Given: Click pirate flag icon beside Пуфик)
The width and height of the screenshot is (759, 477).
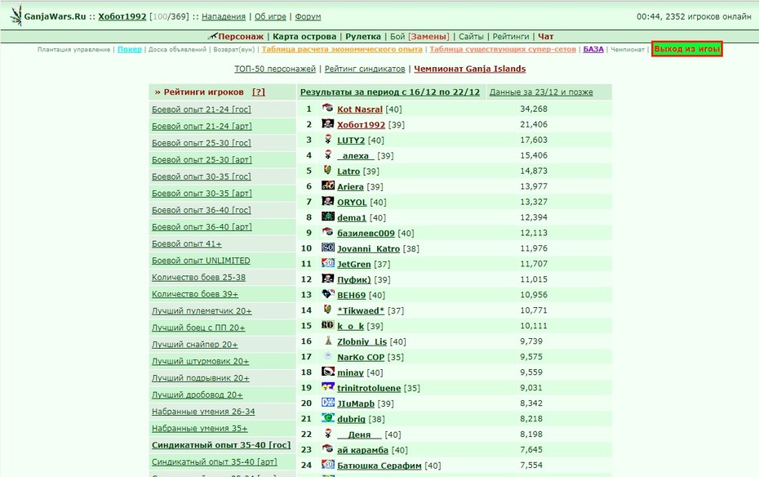Looking at the screenshot, I should coord(328,279).
